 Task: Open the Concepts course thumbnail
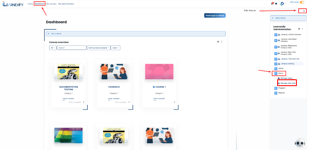click(69, 135)
